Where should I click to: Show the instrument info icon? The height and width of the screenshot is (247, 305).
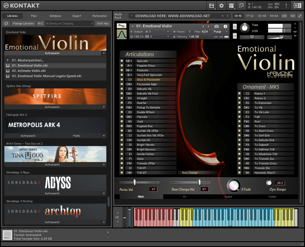[x=225, y=26]
